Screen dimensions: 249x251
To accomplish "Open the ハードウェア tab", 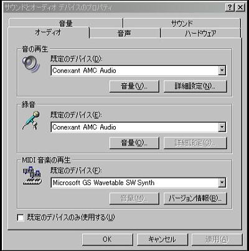I will (x=200, y=33).
